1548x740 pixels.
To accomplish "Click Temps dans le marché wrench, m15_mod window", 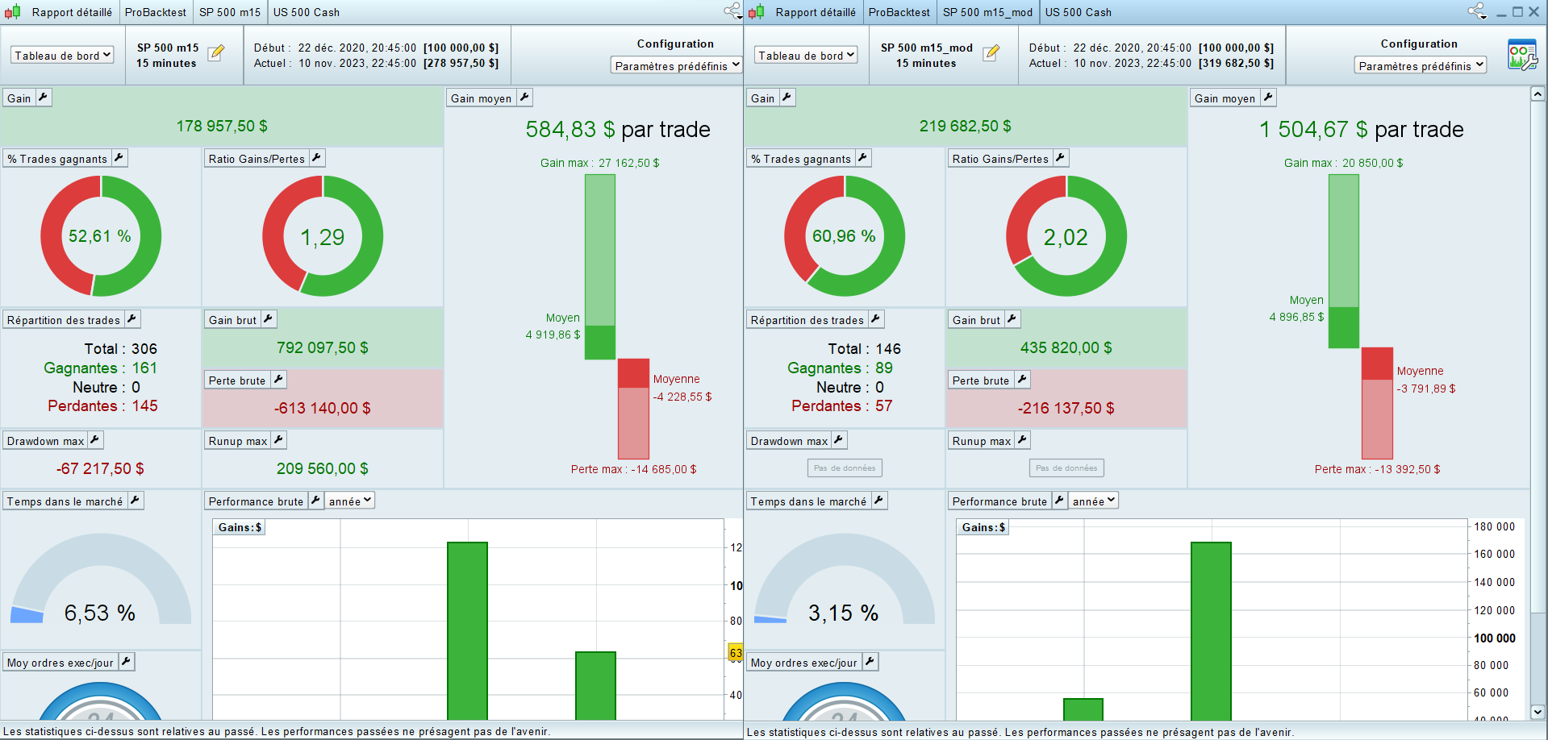I will [x=879, y=501].
